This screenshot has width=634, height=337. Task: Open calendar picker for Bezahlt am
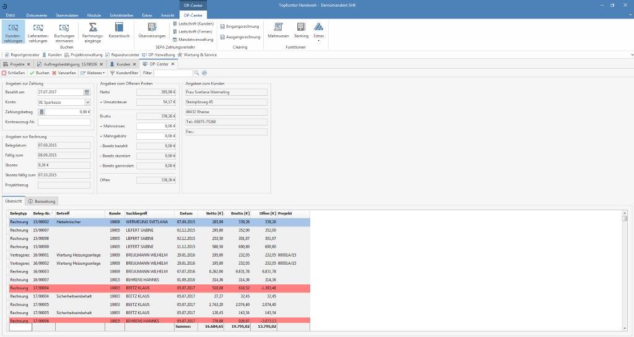[x=87, y=92]
